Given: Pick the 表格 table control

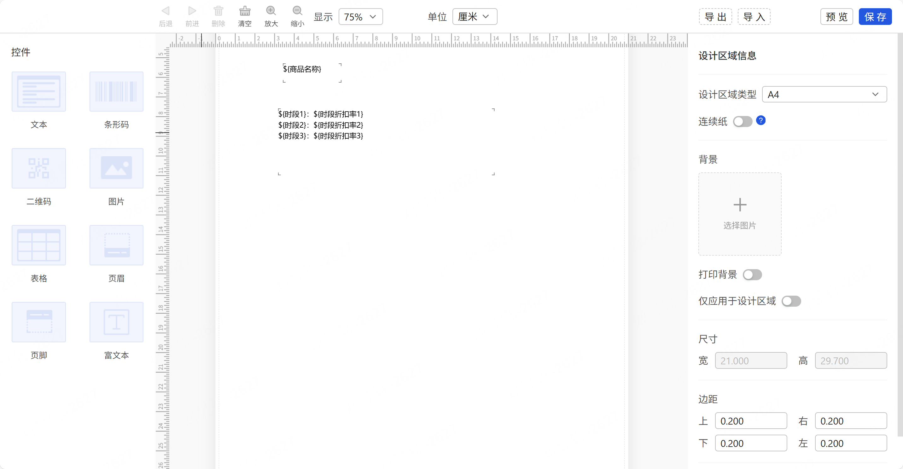Looking at the screenshot, I should tap(38, 245).
